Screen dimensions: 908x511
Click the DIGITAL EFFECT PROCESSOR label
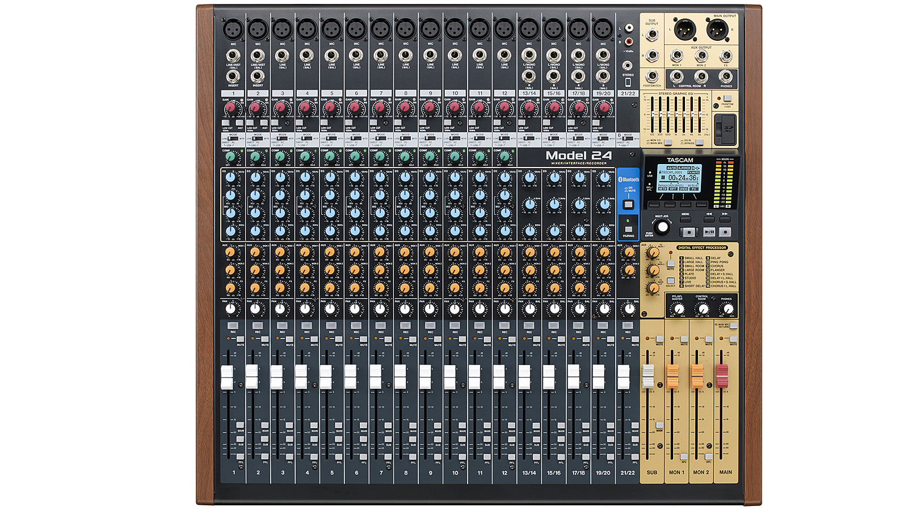701,248
